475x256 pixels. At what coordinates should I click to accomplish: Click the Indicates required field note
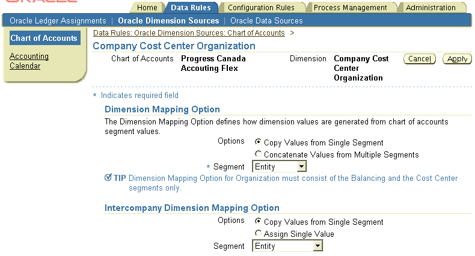(139, 96)
